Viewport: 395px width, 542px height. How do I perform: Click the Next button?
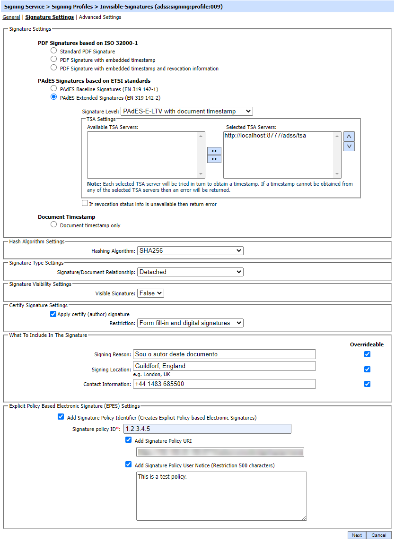357,535
